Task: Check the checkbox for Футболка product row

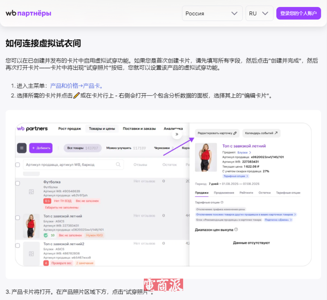Action: pos(18,184)
